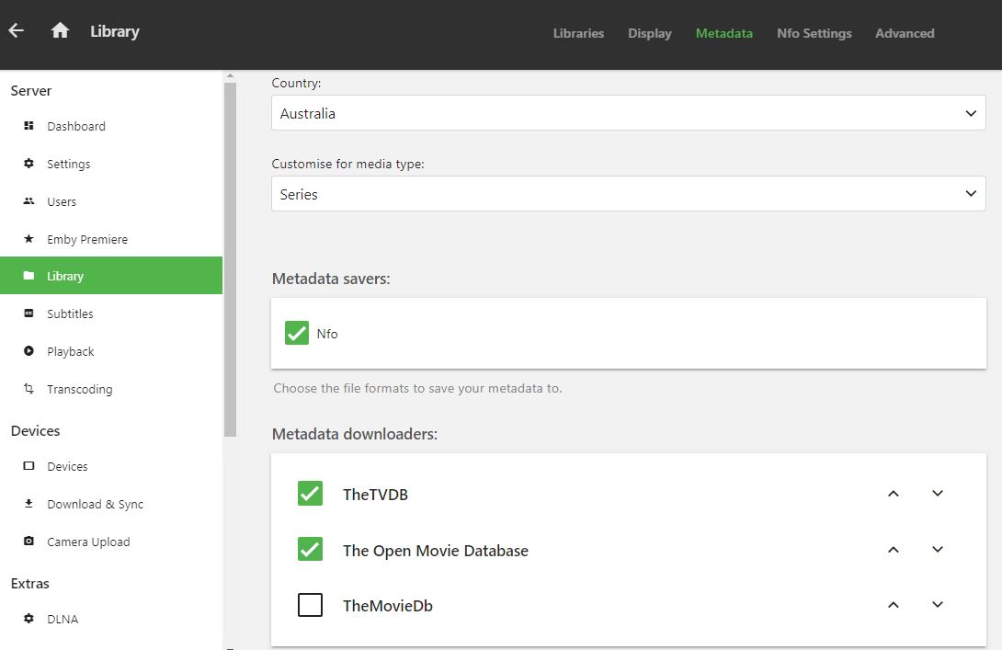The height and width of the screenshot is (650, 1002).
Task: Open Dashboard from the sidebar
Action: (x=75, y=126)
